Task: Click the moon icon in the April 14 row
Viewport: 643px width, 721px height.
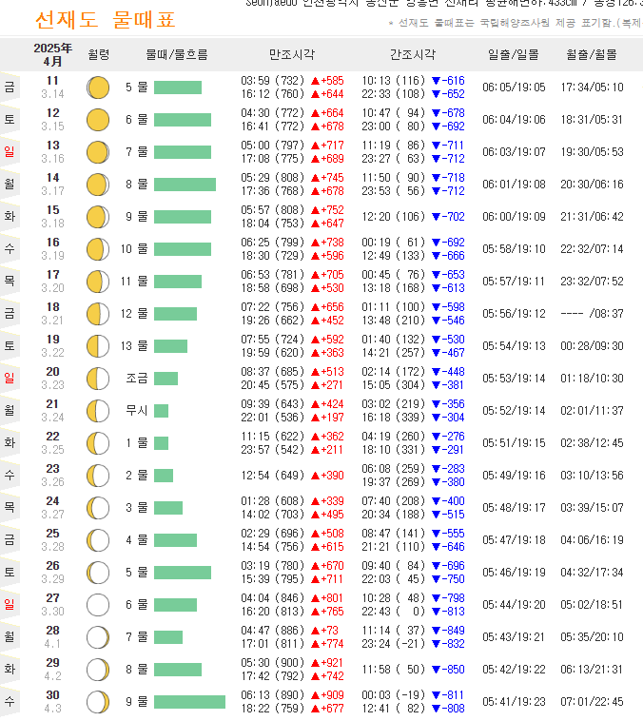Action: [x=98, y=185]
